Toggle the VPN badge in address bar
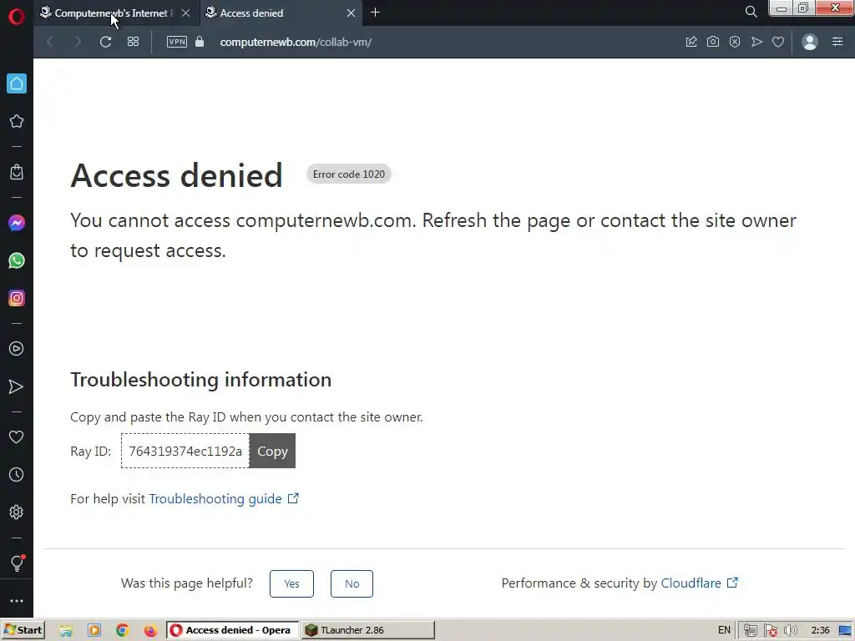Viewport: 855px width, 641px height. (177, 42)
